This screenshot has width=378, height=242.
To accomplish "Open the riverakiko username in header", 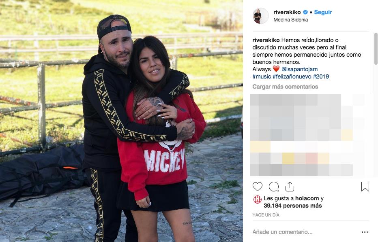I will tap(287, 12).
